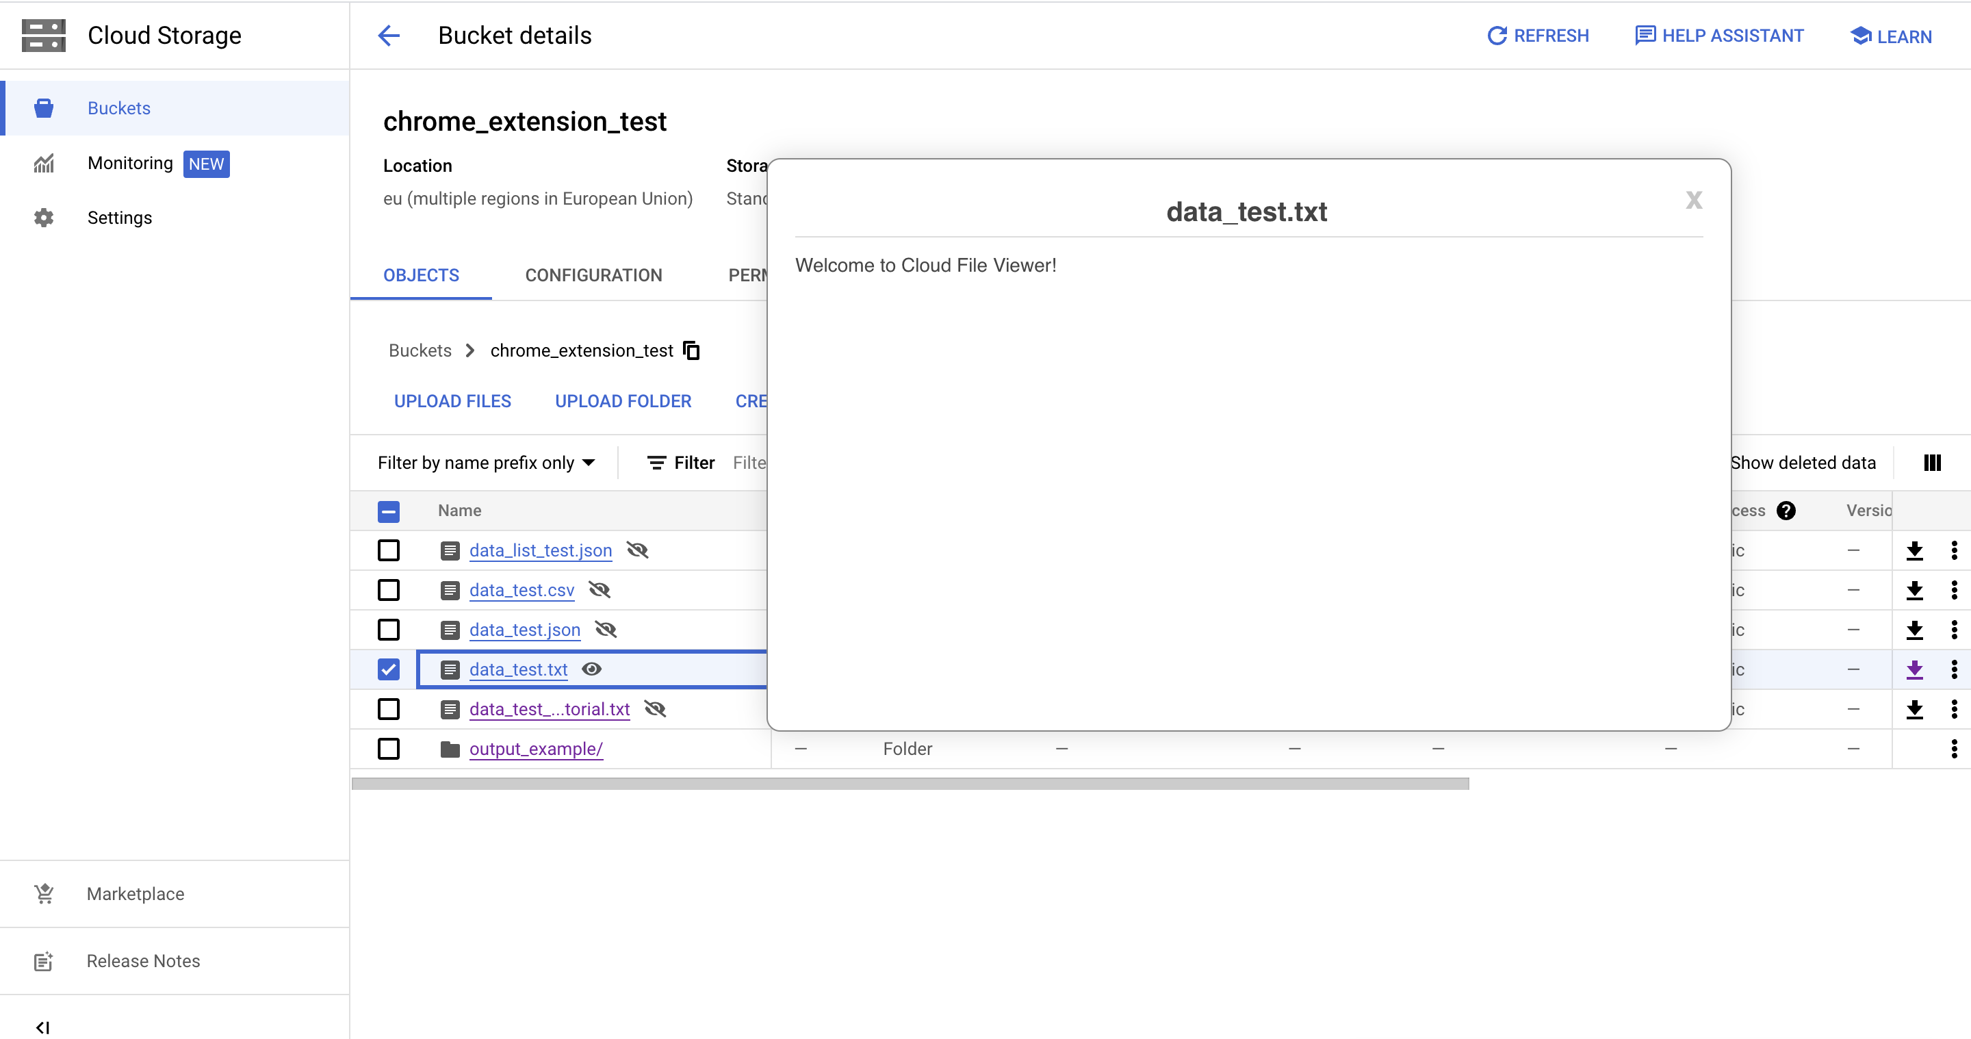The width and height of the screenshot is (1971, 1039).
Task: Click the UPLOAD FILES button
Action: click(452, 401)
